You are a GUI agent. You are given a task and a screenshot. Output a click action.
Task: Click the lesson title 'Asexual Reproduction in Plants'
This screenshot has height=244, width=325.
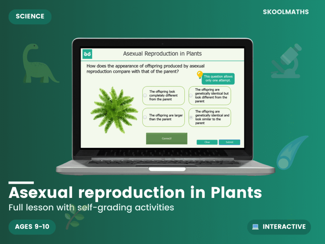[162, 54]
